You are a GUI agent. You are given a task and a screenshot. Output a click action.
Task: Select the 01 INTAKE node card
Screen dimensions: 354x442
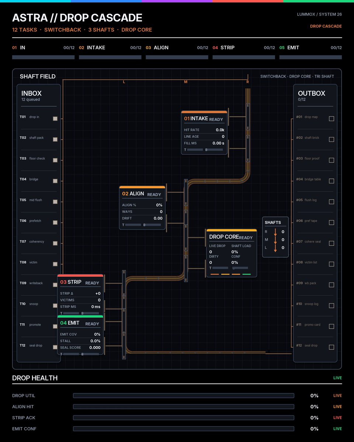click(204, 133)
